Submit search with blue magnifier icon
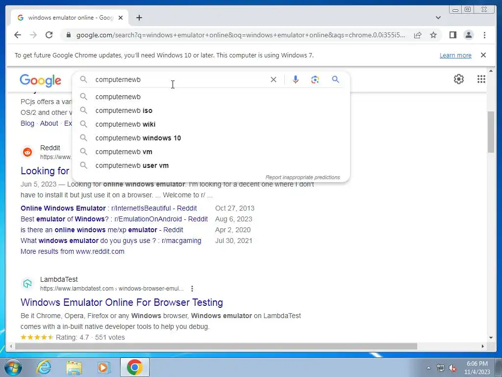Viewport: 502px width, 377px height. [x=335, y=79]
